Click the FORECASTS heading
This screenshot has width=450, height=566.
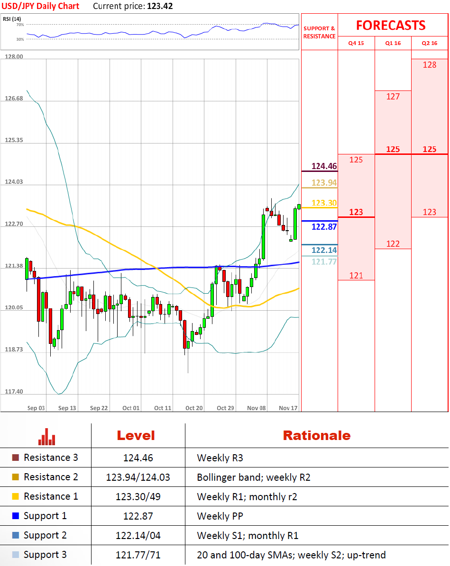(x=391, y=25)
